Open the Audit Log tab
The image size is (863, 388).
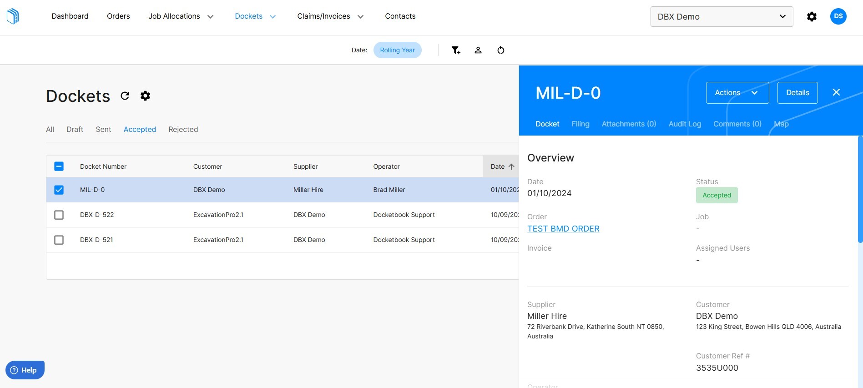point(684,124)
